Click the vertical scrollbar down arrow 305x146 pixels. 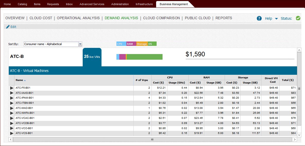click(x=299, y=135)
